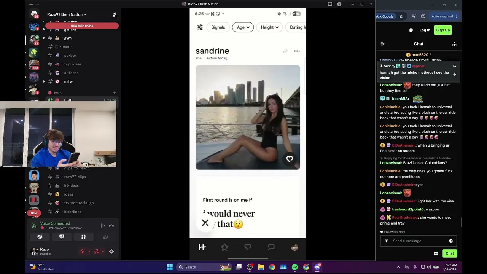
Task: Tap the heart like button on sandrine's photo
Action: coord(290,159)
